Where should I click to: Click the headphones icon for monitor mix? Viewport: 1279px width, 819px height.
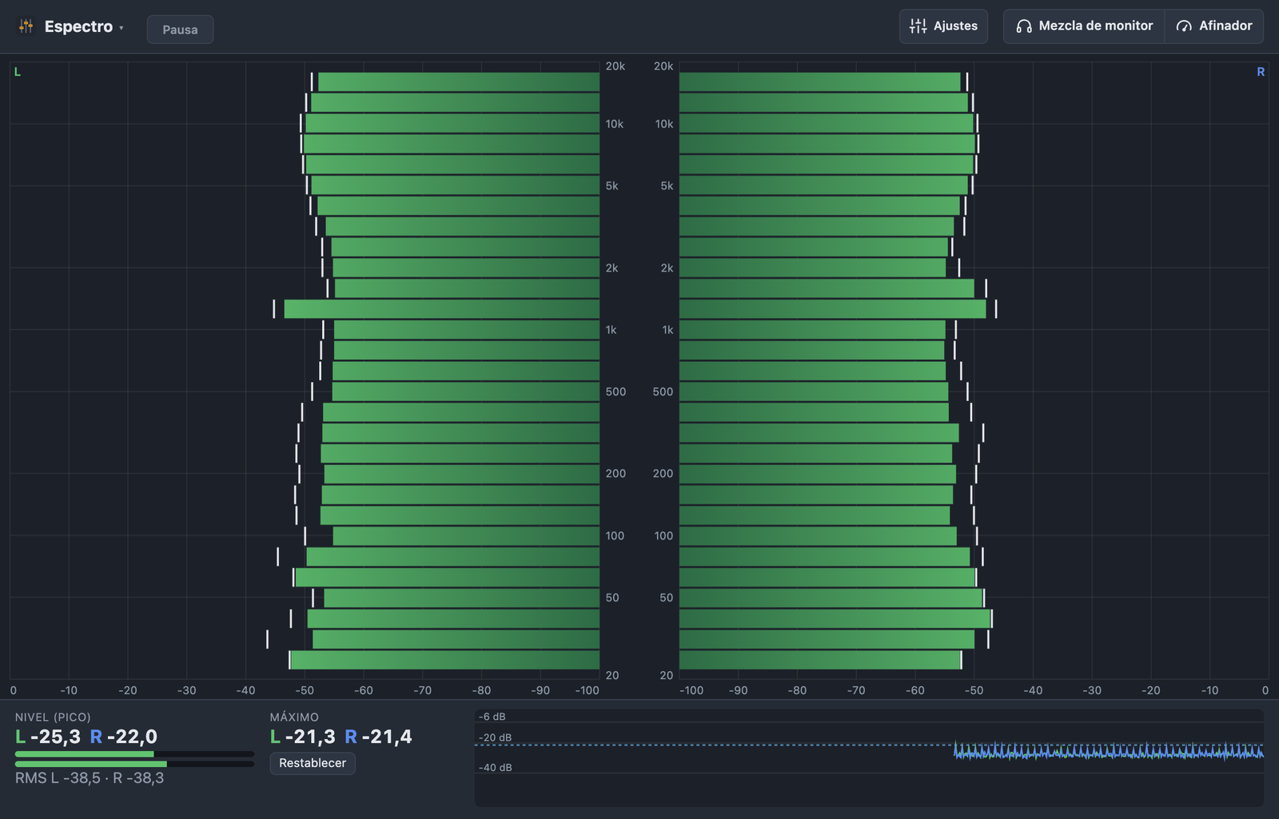[x=1024, y=26]
